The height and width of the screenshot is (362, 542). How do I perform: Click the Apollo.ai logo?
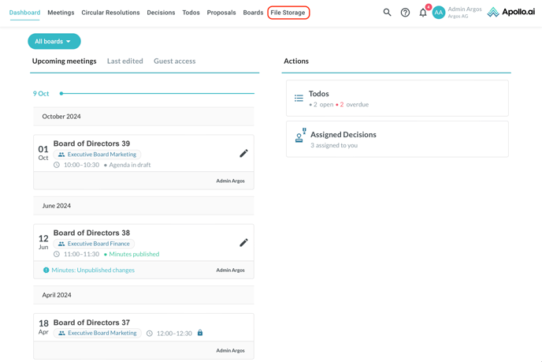point(510,13)
